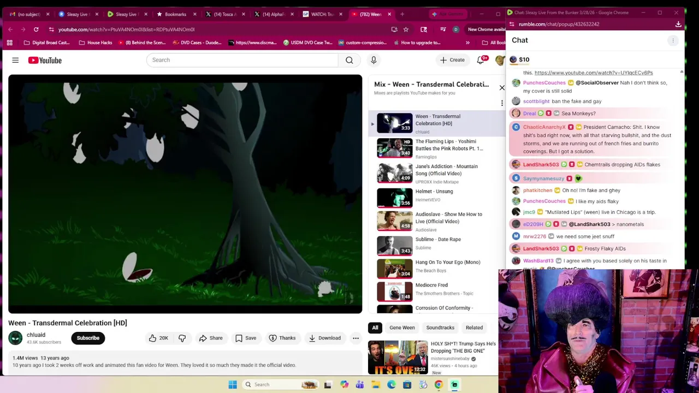Open the Windows Start menu
Viewport: 699px width, 393px height.
tap(233, 384)
